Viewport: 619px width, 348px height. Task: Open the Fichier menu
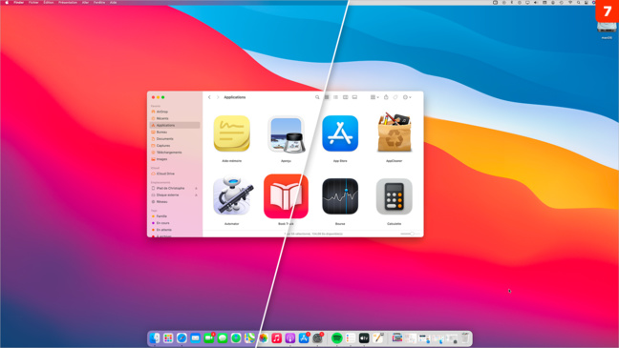pyautogui.click(x=33, y=2)
